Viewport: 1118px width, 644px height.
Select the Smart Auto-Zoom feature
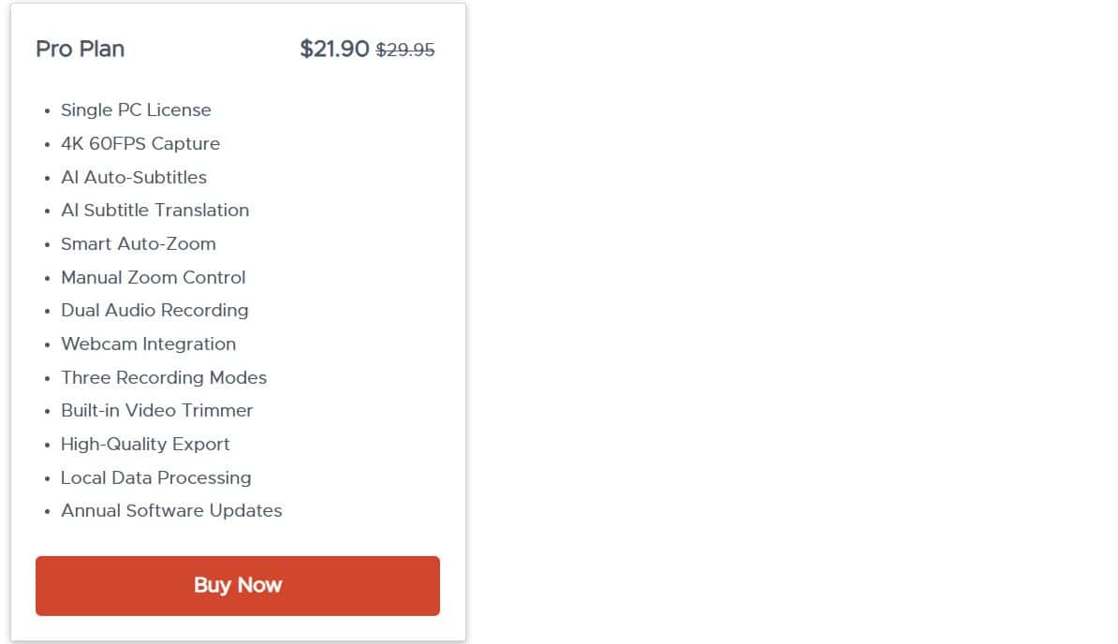tap(138, 243)
